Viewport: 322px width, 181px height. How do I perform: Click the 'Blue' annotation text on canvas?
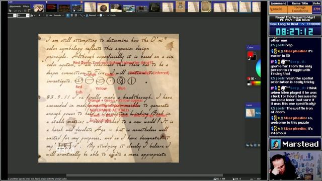pos(122,88)
